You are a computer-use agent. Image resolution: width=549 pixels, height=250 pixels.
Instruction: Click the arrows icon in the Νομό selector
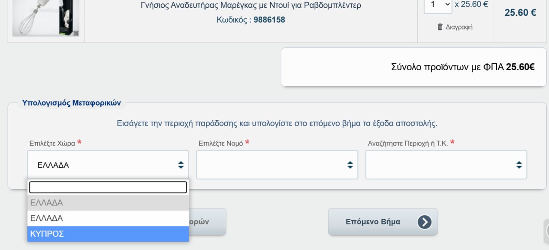point(350,165)
